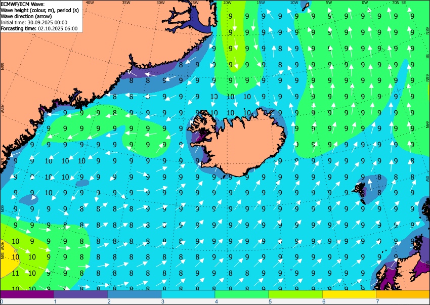
Task: Click the 'Wave height (colour, m), period (s)' line
Action: pos(40,10)
